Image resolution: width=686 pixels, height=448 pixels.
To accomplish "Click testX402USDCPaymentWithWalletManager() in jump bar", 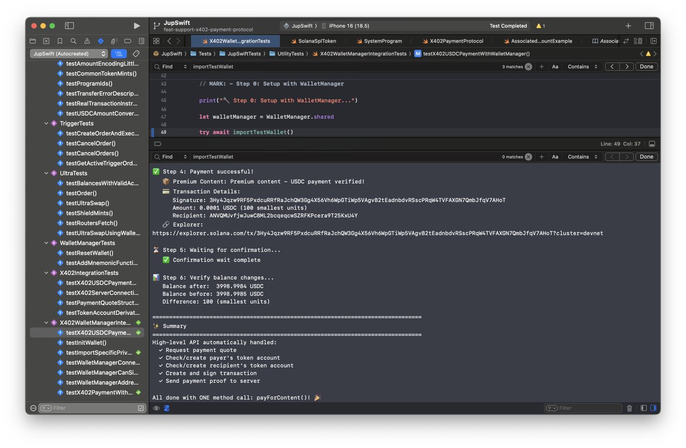I will pyautogui.click(x=472, y=54).
